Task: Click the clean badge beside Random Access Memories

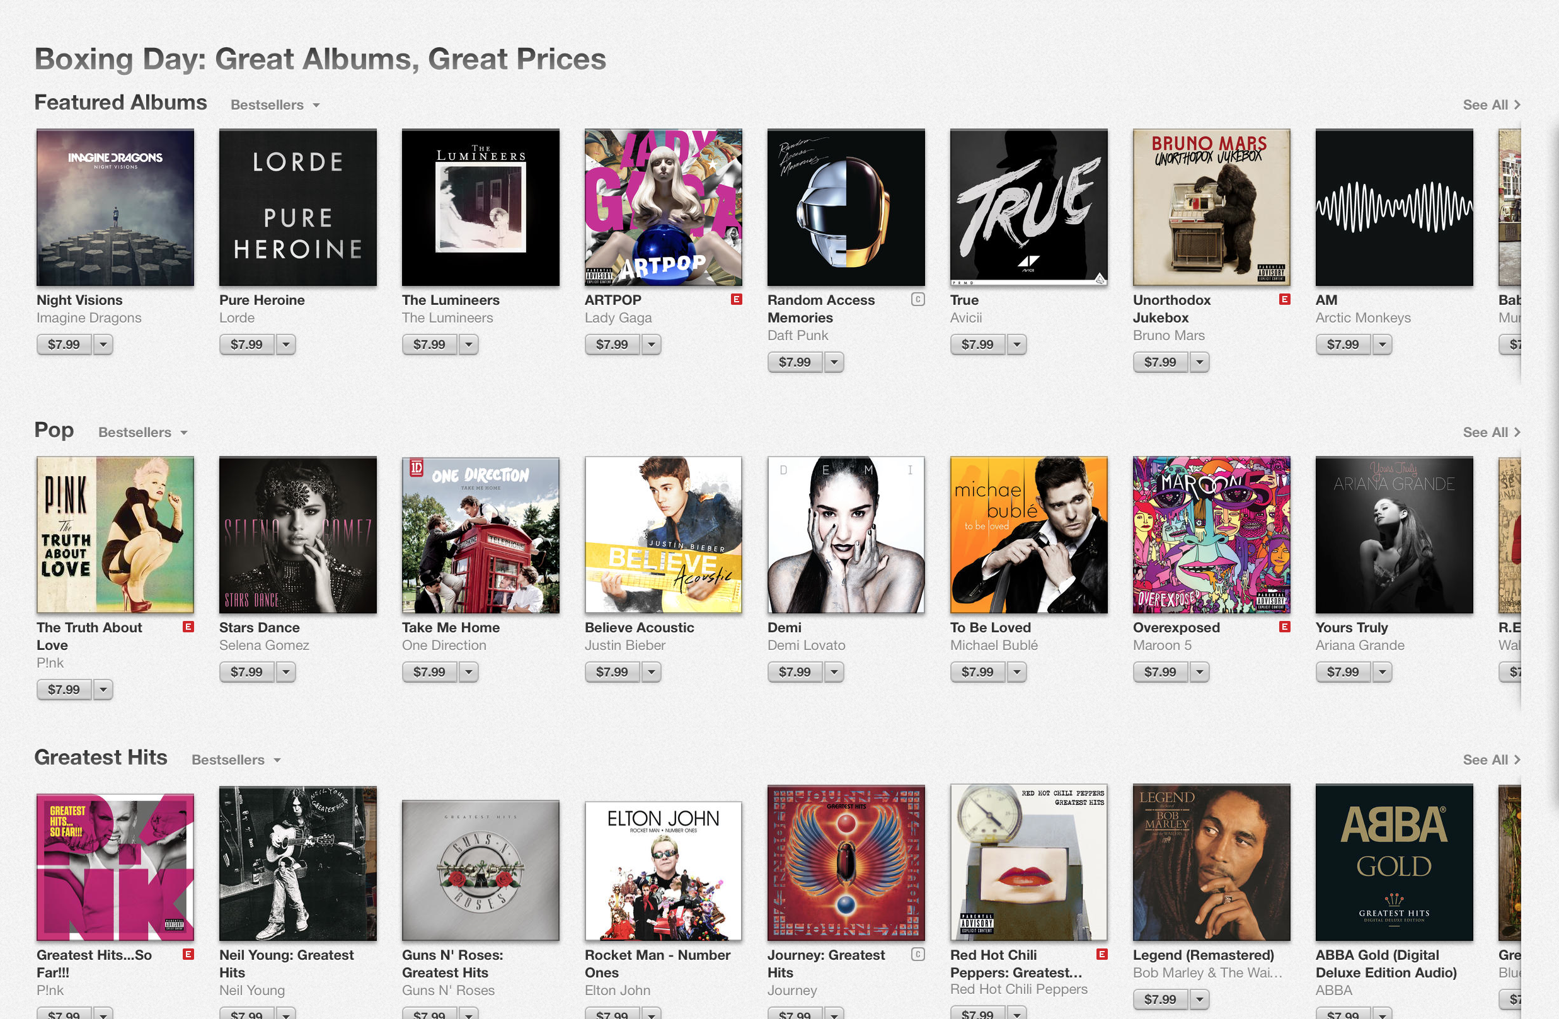Action: click(918, 299)
